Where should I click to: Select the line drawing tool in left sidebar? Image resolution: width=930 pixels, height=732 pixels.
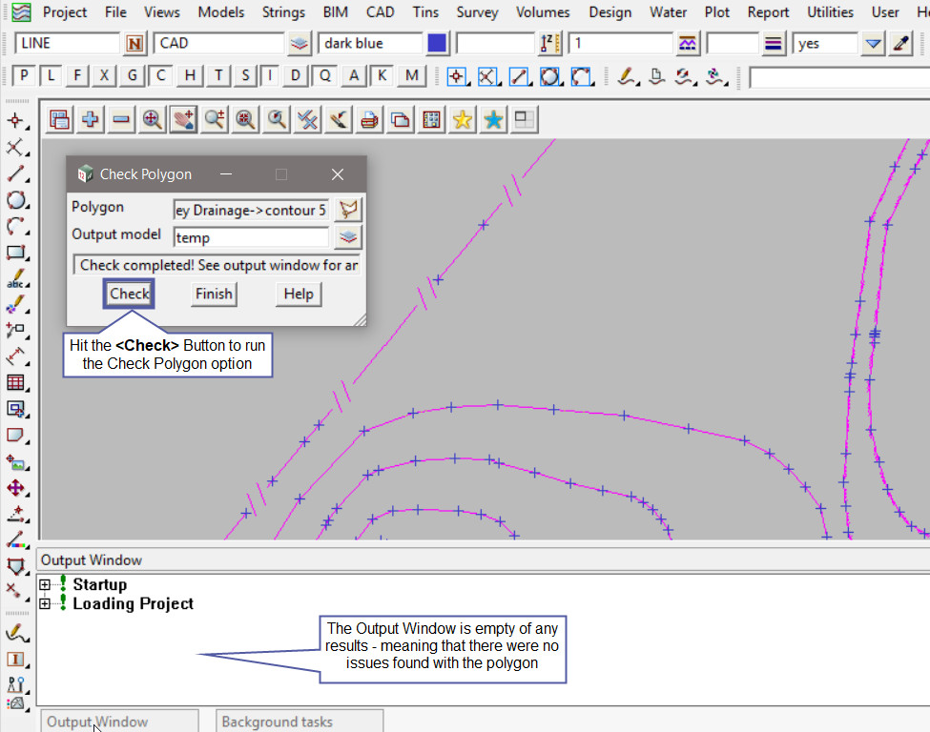[x=15, y=173]
